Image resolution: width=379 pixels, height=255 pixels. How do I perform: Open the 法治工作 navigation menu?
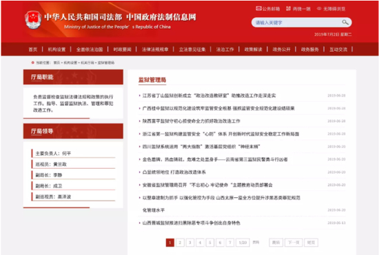[225, 50]
